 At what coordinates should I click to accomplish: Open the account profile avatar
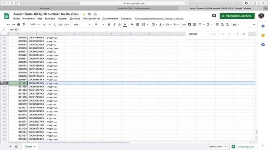click(261, 16)
